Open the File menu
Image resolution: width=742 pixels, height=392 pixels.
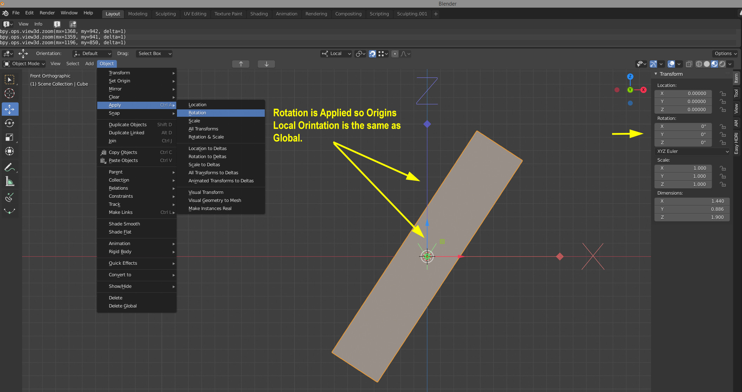[16, 13]
